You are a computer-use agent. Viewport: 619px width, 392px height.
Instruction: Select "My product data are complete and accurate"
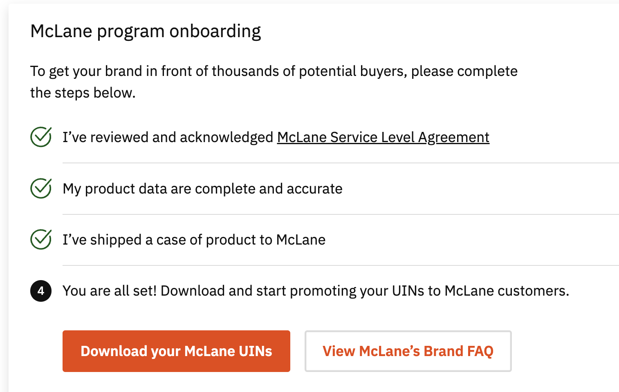202,189
